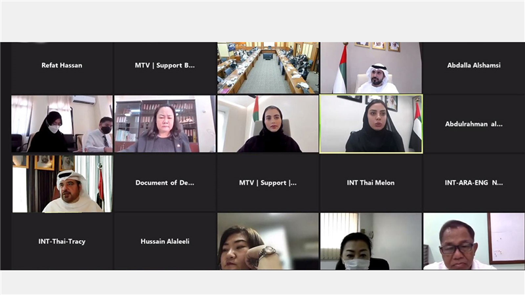Click video of woman resting hand with watch

(x=268, y=241)
